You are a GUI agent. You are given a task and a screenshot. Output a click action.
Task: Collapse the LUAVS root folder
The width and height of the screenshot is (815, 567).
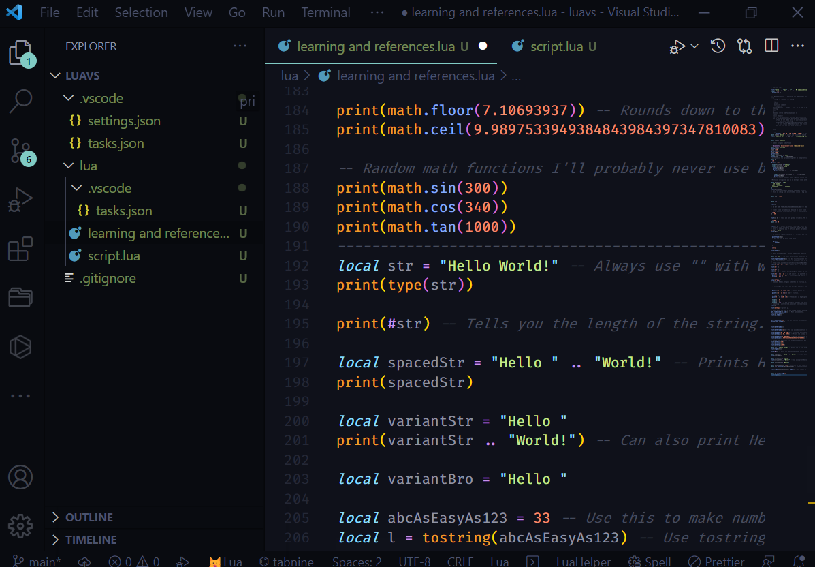click(x=55, y=76)
